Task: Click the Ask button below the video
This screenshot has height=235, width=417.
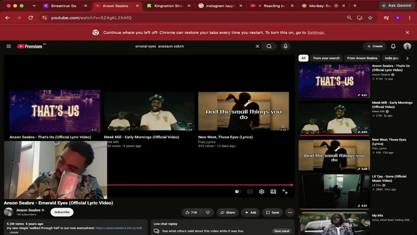Action: click(250, 212)
